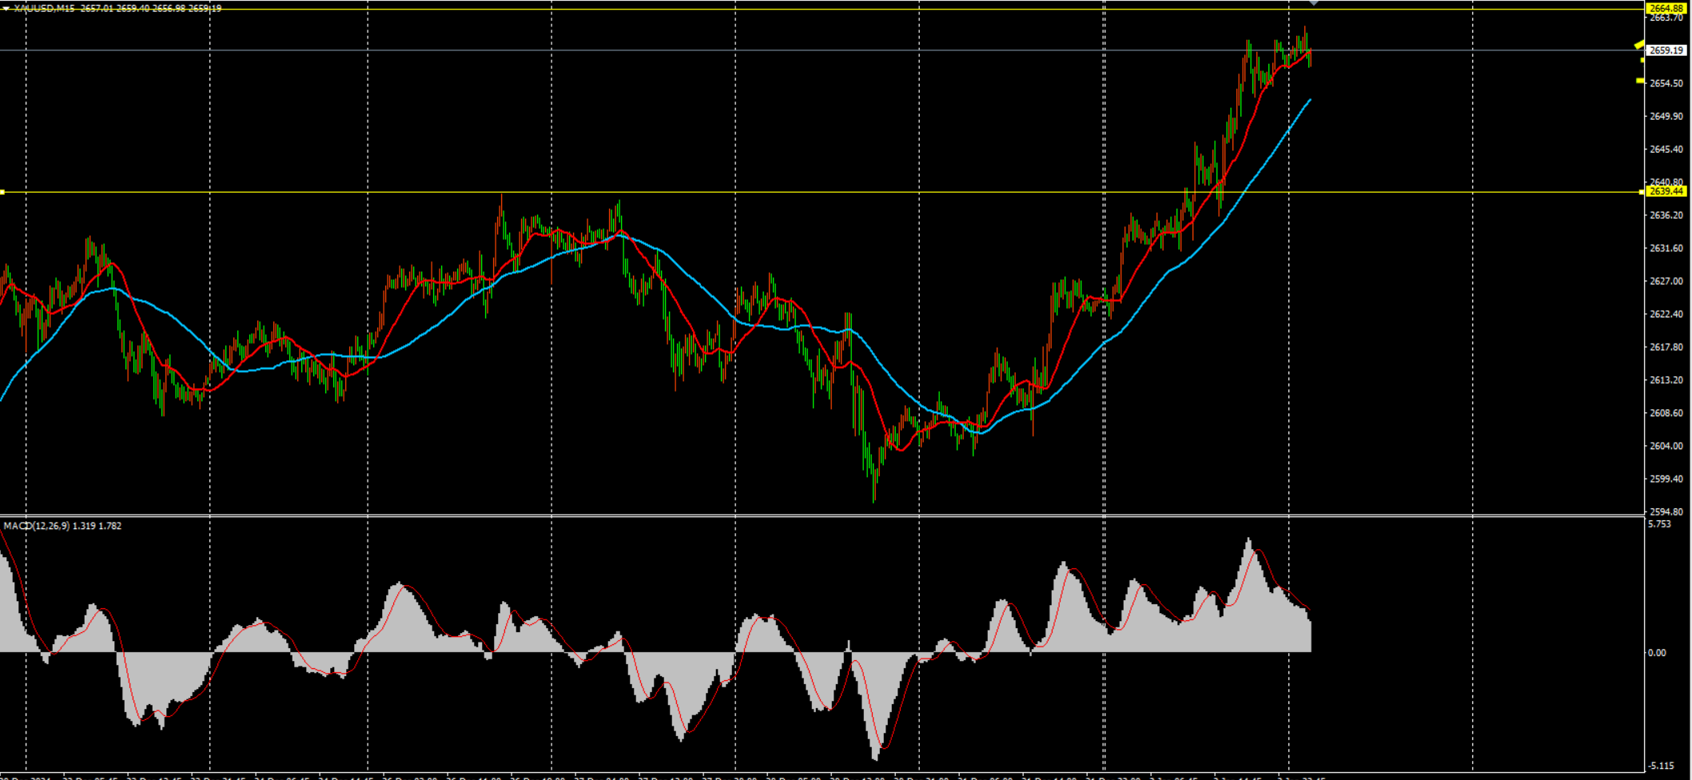Click the 2613.20 price axis value
Viewport: 1692px width, 780px height.
[1666, 380]
